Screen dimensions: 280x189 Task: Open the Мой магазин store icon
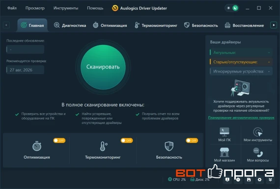pyautogui.click(x=224, y=152)
